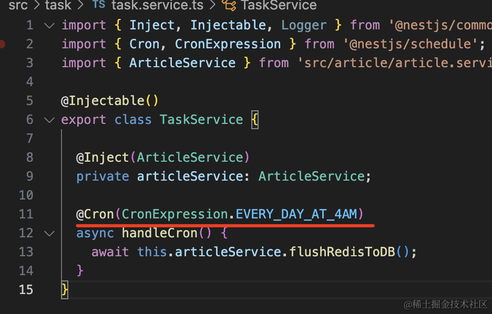Click EVERY_DAY_AT_4AM in the Cron decorator

pyautogui.click(x=296, y=214)
